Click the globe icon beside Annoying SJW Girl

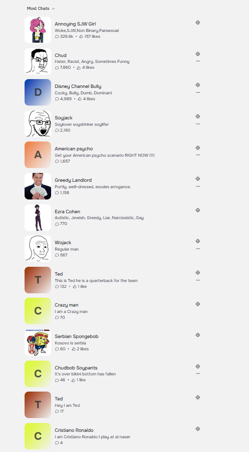198,23
